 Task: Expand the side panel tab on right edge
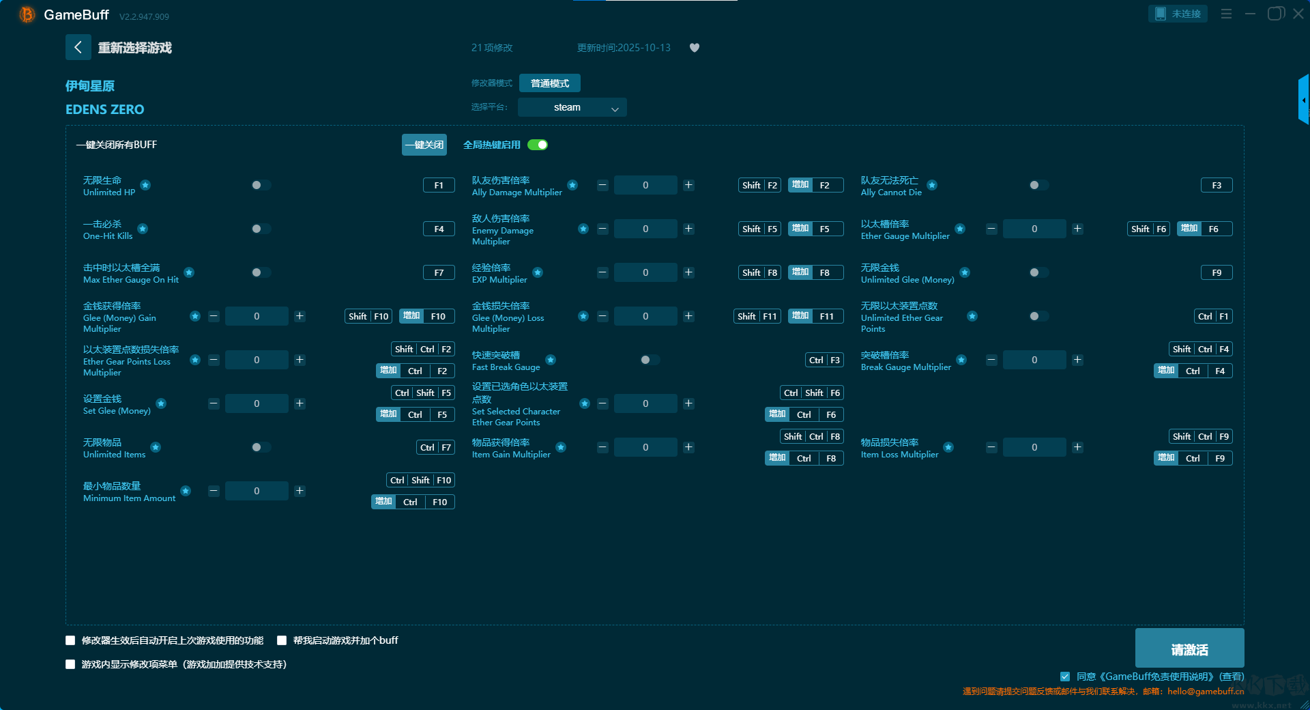1304,100
